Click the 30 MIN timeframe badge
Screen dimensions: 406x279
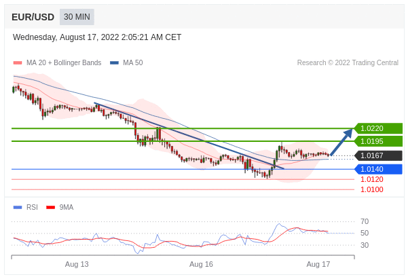[x=77, y=17]
